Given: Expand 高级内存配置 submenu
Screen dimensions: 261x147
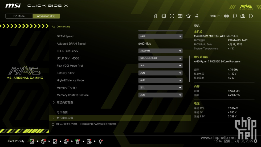Looking at the screenshot, I should coord(65,102).
